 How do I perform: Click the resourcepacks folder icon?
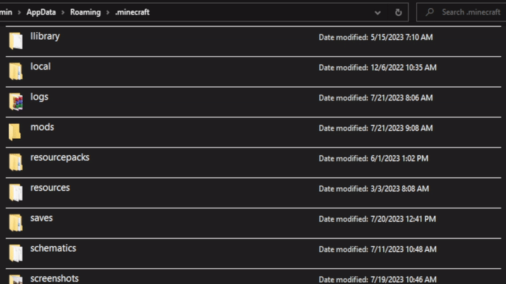click(16, 162)
